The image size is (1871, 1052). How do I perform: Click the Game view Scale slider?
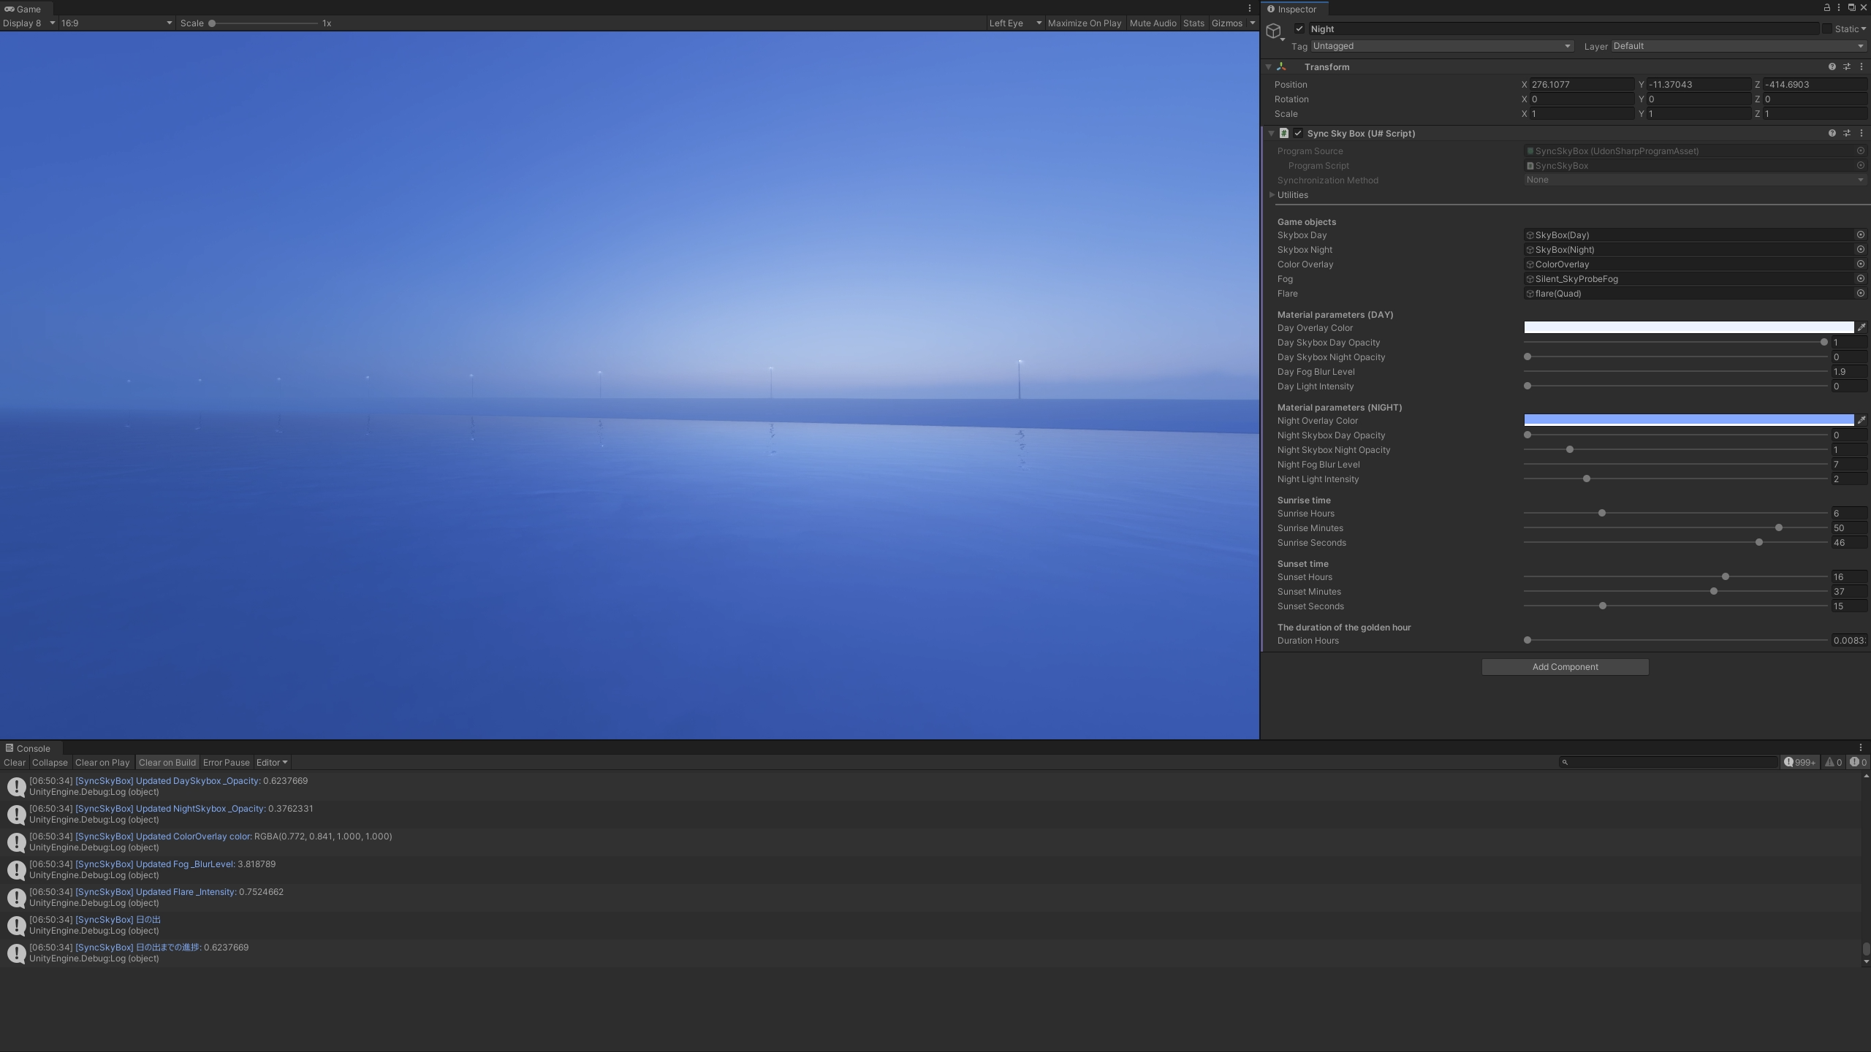[264, 23]
